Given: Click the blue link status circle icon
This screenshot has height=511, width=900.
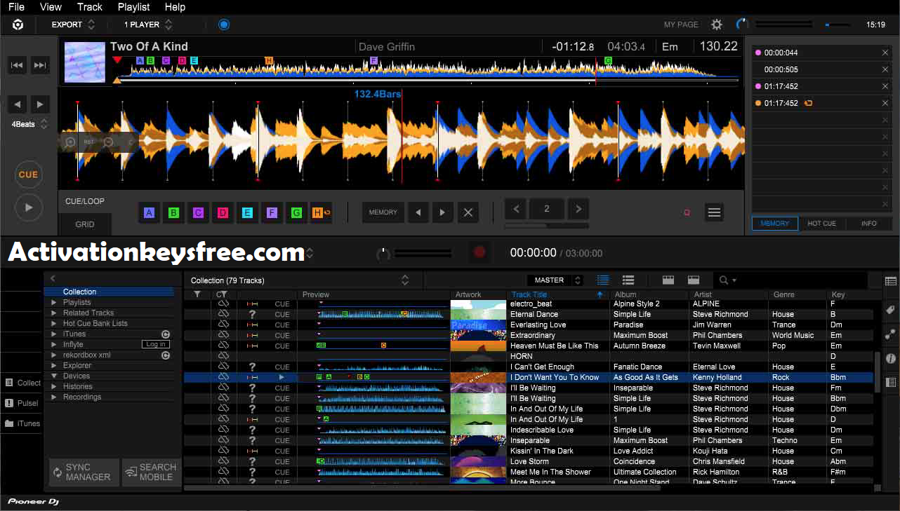Looking at the screenshot, I should click(224, 25).
